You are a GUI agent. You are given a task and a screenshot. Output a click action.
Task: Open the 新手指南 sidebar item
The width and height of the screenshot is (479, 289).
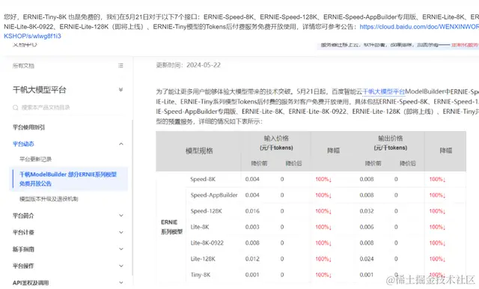click(23, 249)
